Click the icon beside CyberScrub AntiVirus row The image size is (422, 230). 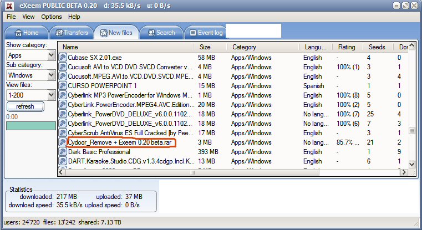(x=63, y=132)
